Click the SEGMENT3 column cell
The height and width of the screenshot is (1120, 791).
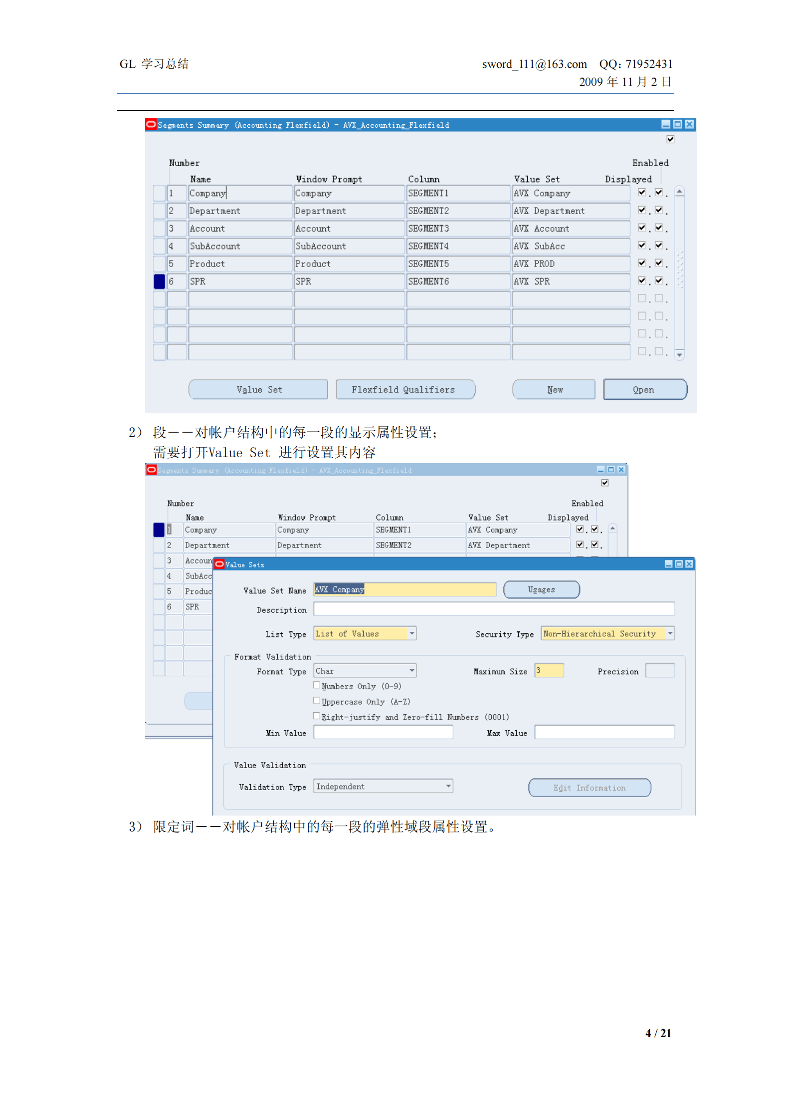click(x=458, y=229)
